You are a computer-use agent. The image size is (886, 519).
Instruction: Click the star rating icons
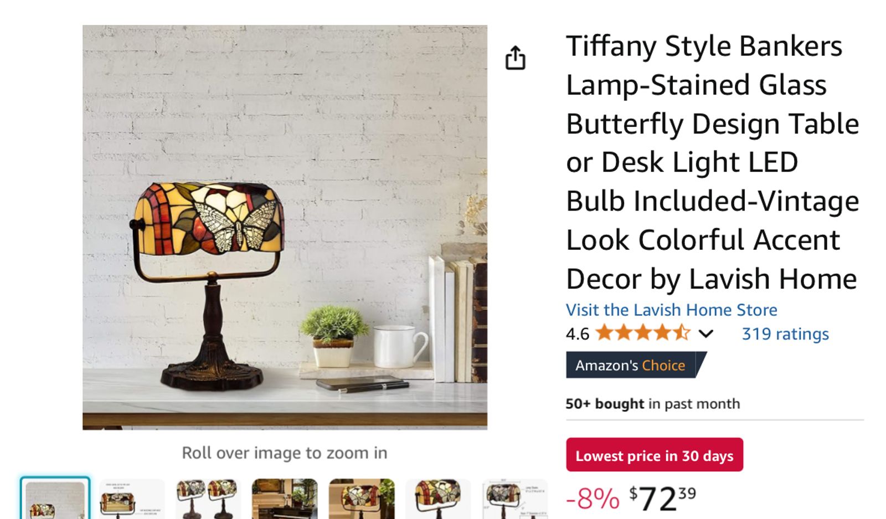[x=643, y=333]
